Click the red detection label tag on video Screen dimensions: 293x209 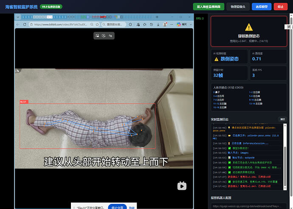[24, 102]
